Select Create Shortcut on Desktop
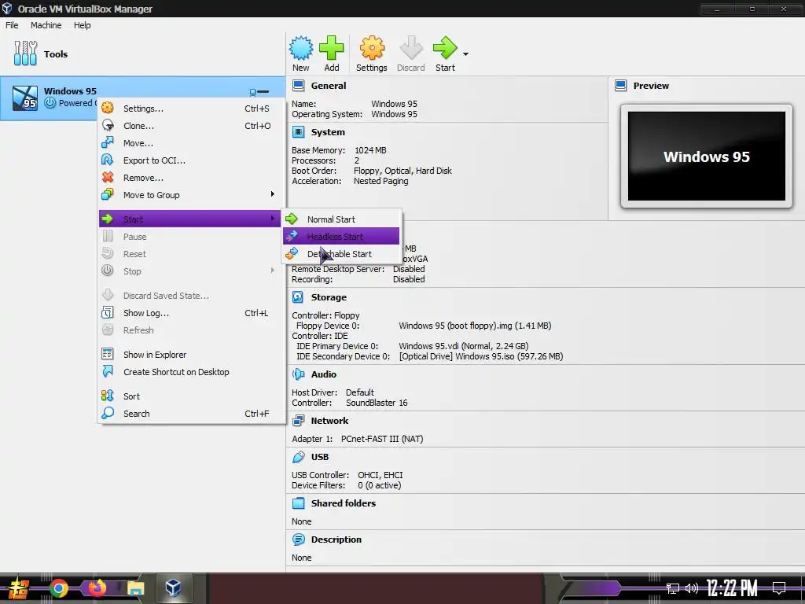The image size is (805, 604). 192,372
